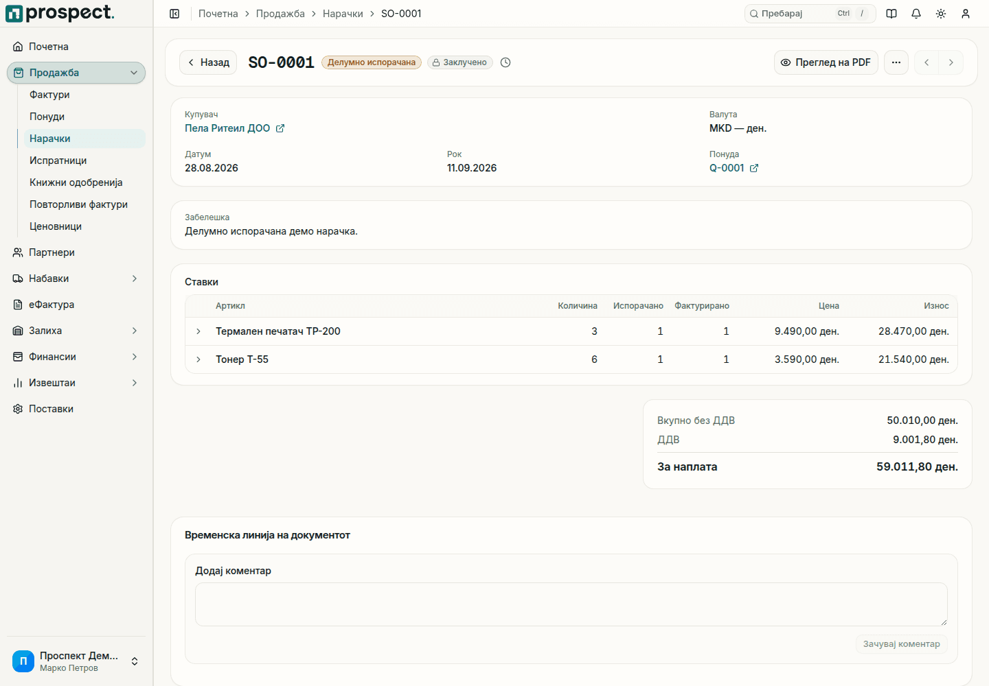Click the Зачувај коментар button
Viewport: 989px width, 686px height.
pyautogui.click(x=902, y=644)
